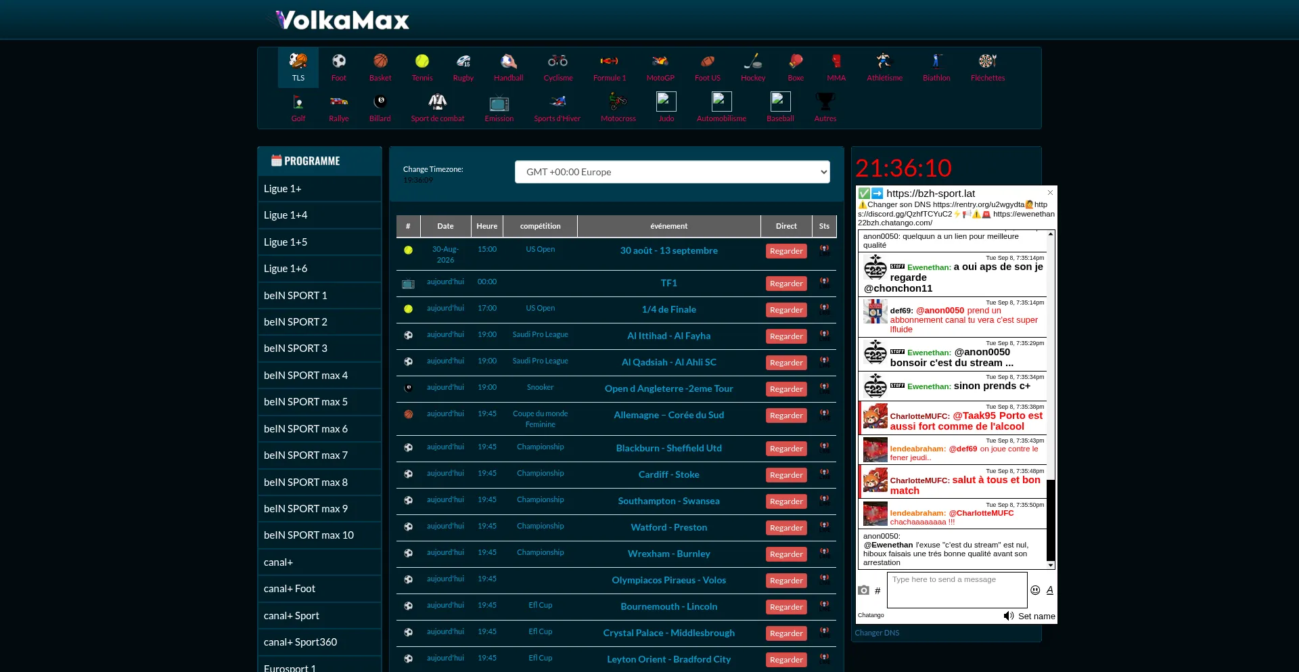The height and width of the screenshot is (672, 1299).
Task: Open Ligue 1+ channel in programme list
Action: pos(319,189)
